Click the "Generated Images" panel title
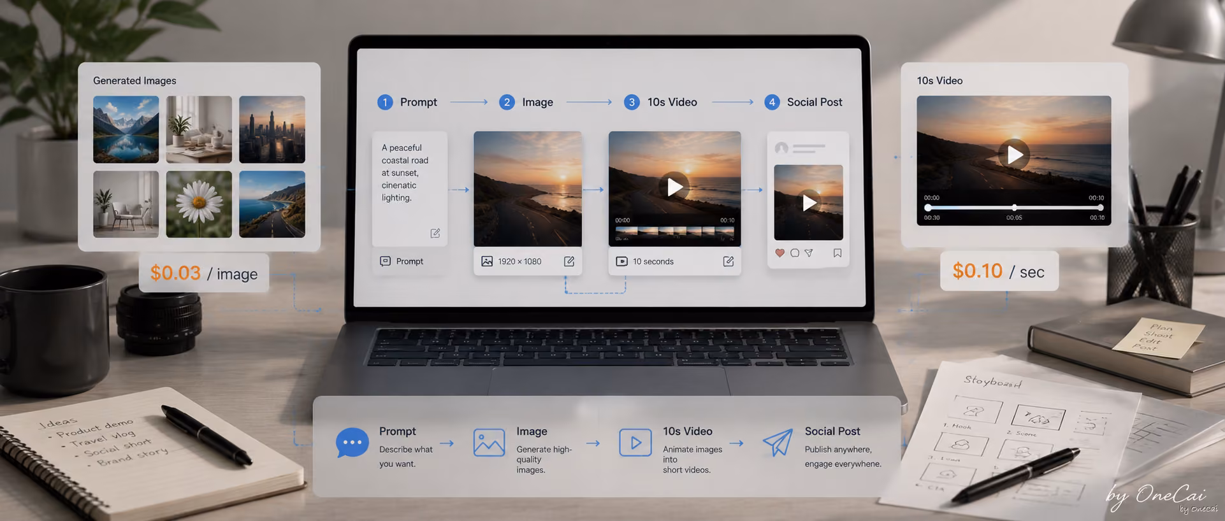The height and width of the screenshot is (521, 1225). (x=134, y=80)
